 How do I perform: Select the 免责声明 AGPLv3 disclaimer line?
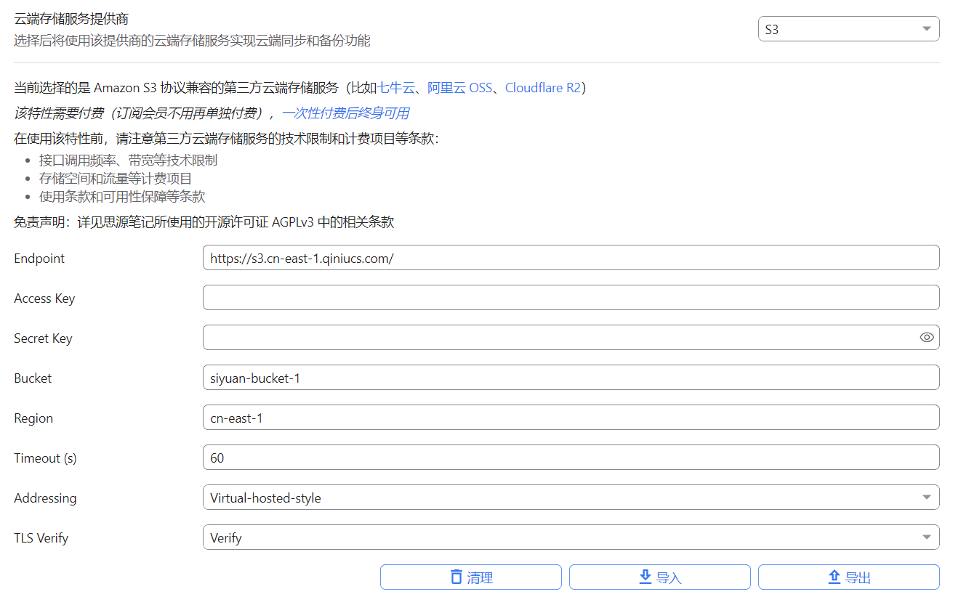[204, 222]
